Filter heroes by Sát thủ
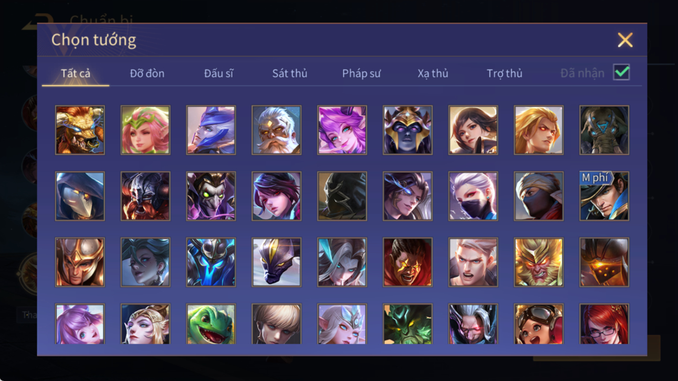Viewport: 678px width, 381px height. pyautogui.click(x=289, y=73)
